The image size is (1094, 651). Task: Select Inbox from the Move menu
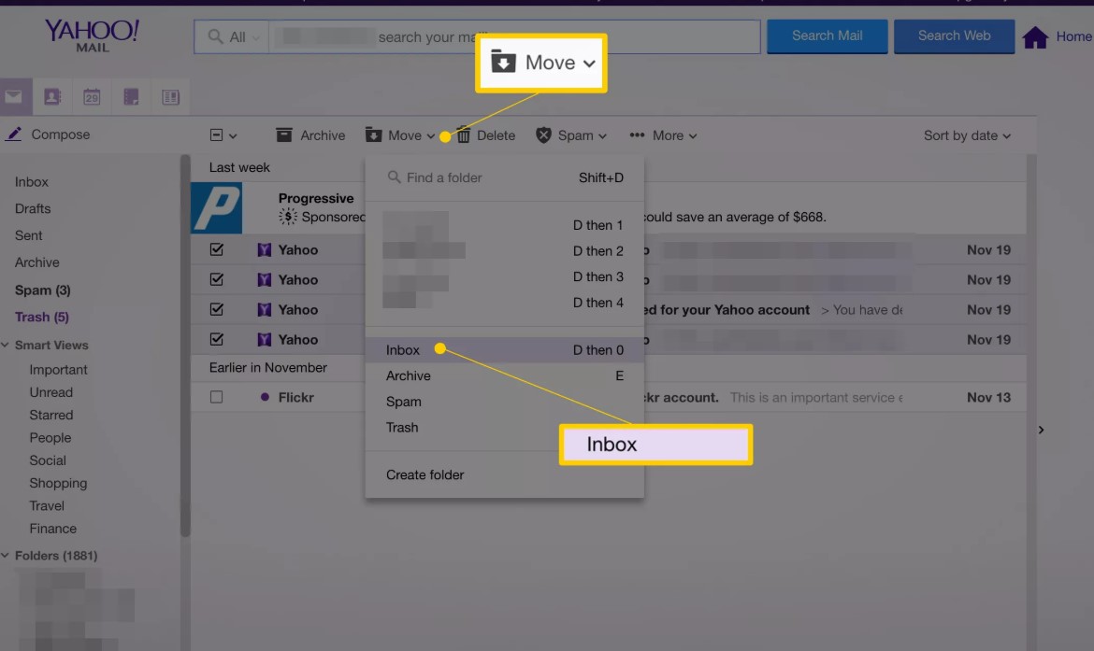pyautogui.click(x=402, y=349)
